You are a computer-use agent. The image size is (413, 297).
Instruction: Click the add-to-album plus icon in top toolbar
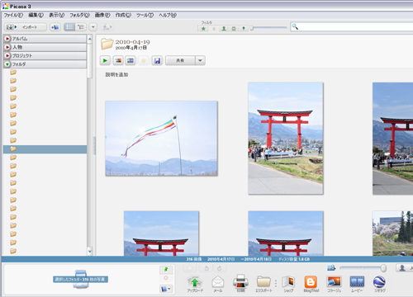[x=55, y=27]
